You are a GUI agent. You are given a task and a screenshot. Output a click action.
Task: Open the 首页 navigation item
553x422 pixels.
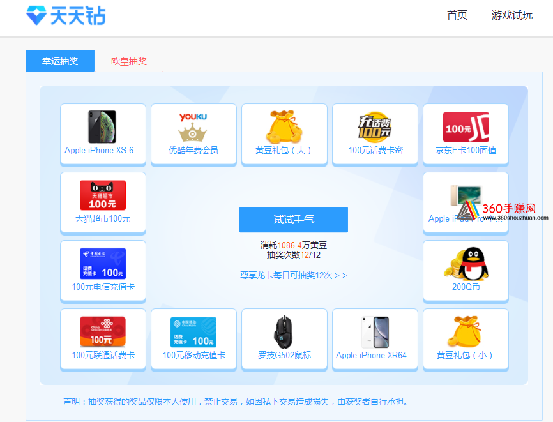(457, 15)
